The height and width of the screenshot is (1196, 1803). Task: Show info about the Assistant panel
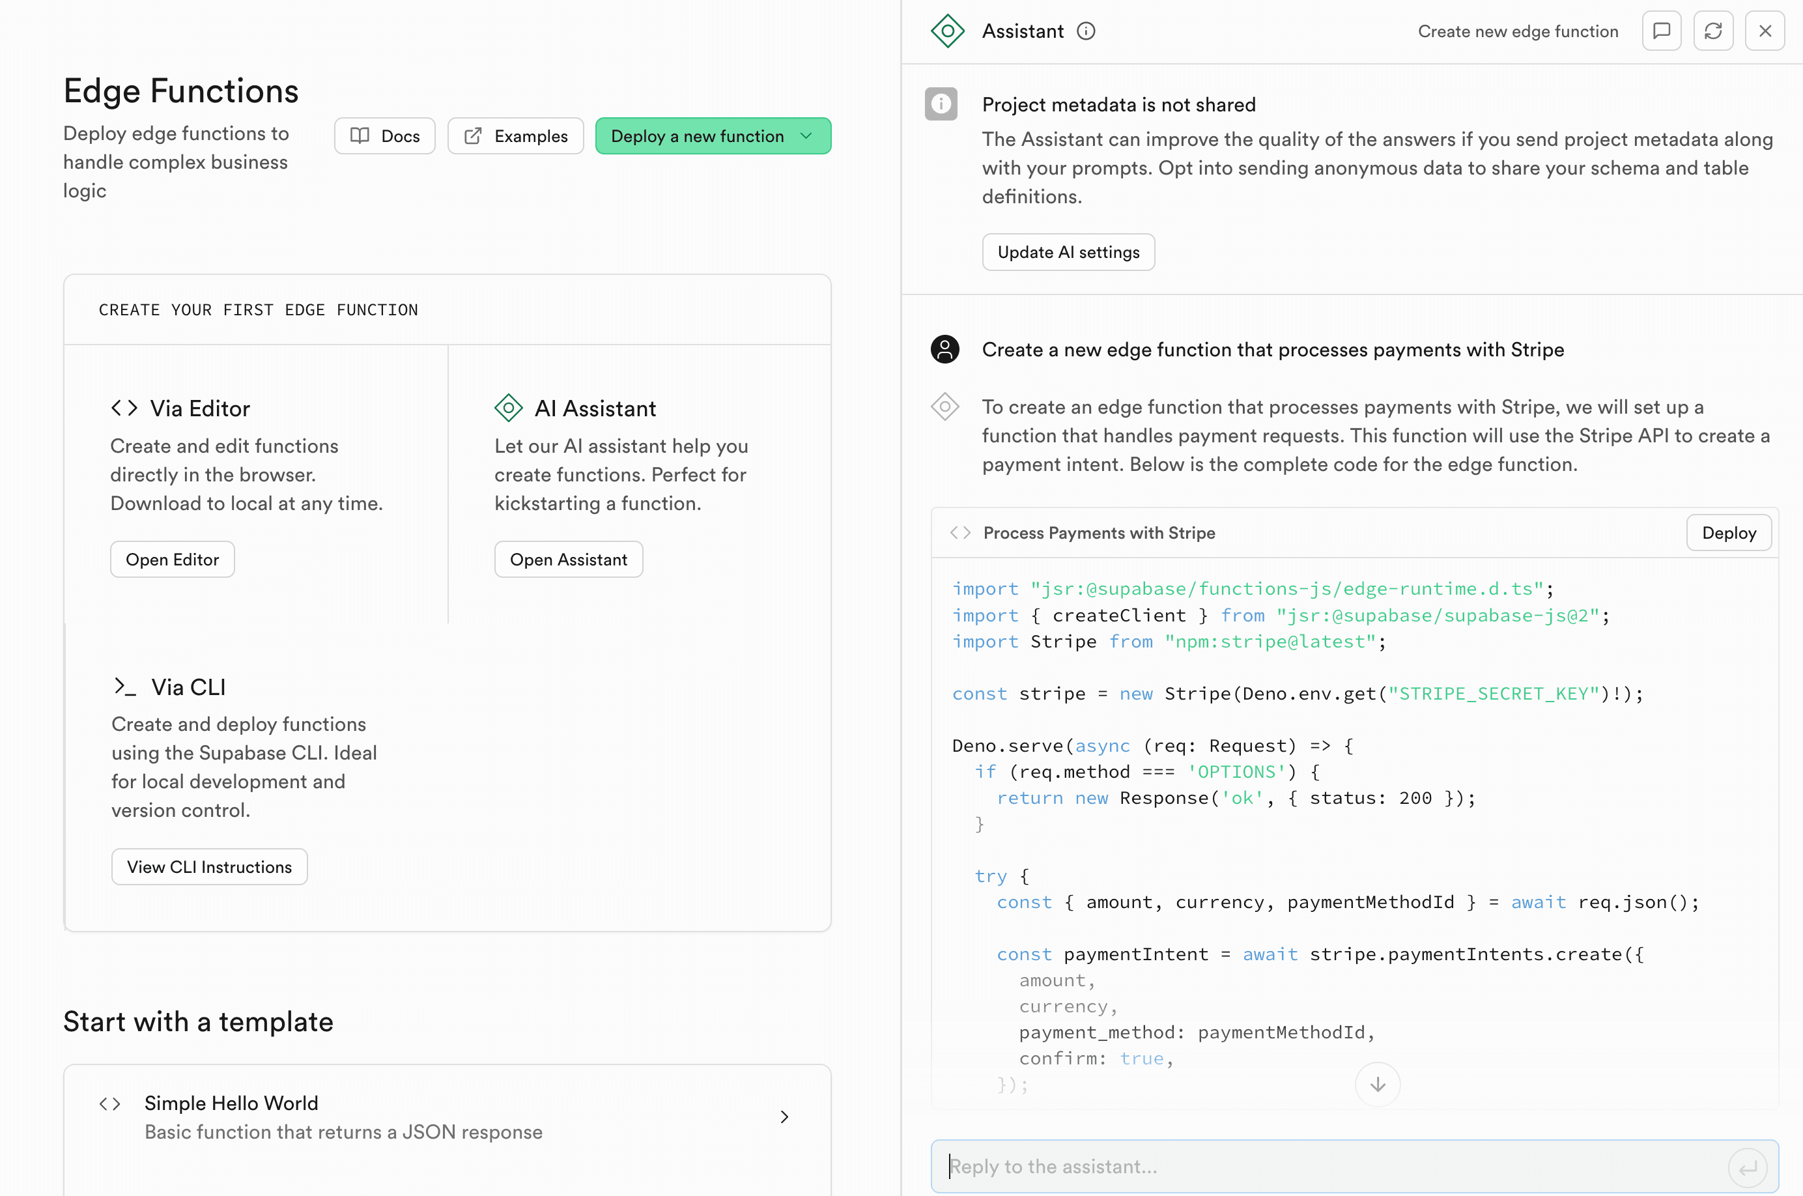tap(1086, 31)
